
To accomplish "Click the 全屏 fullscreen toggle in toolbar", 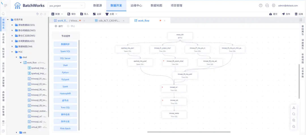I will [x=97, y=14].
